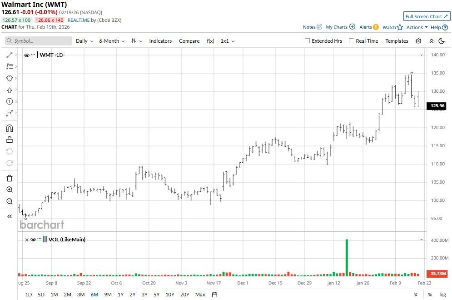Click the 25.73M volume label
The width and height of the screenshot is (452, 300).
(437, 273)
